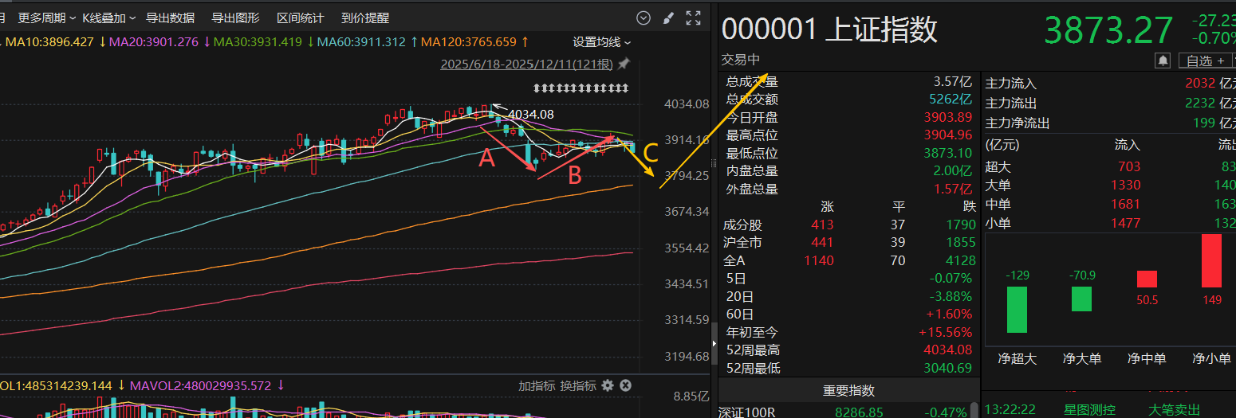This screenshot has height=418, width=1236.
Task: Click the 沪全市 down count 1855
Action: click(x=960, y=242)
